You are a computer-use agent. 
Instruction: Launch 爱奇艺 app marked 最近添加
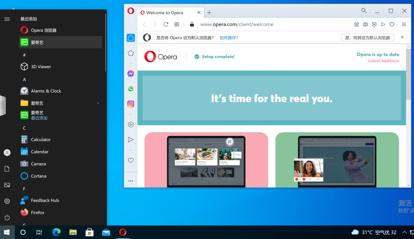point(61,115)
